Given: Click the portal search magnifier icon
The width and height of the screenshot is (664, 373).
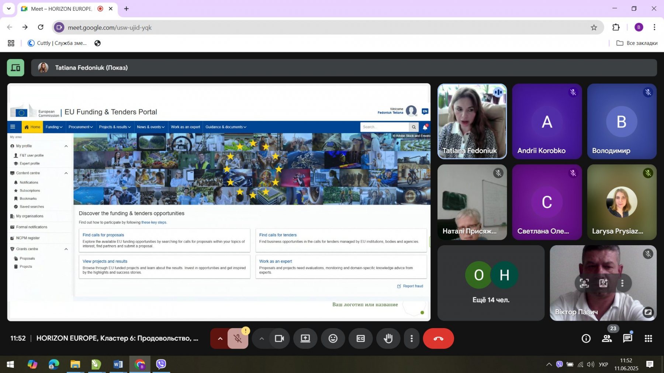Looking at the screenshot, I should [414, 127].
